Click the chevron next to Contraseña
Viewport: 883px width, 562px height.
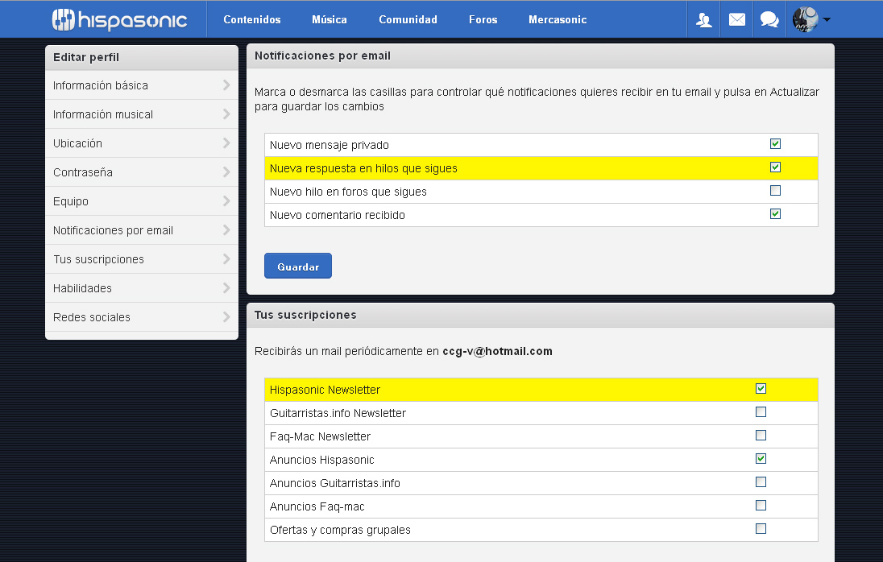click(x=226, y=172)
